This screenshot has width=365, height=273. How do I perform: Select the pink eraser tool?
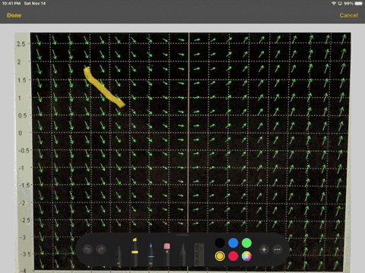point(167,254)
